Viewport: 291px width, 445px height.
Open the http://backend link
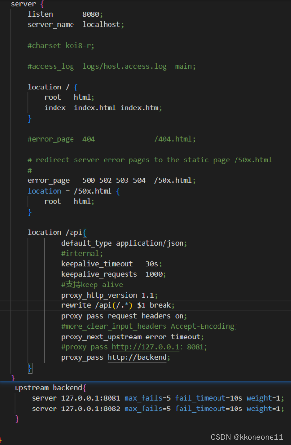point(137,357)
